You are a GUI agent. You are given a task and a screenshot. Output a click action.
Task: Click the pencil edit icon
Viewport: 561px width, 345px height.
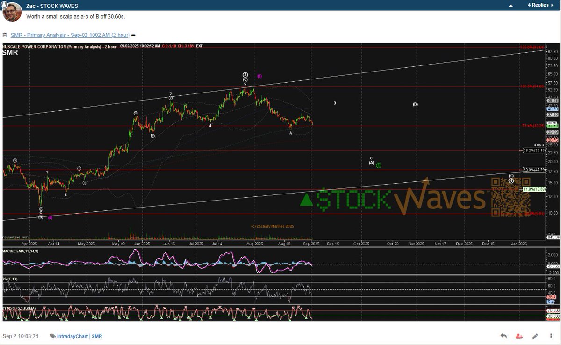[535, 336]
